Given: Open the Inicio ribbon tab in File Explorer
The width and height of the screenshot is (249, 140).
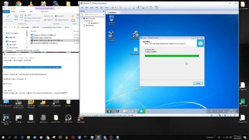Looking at the screenshot, I should pyautogui.click(x=13, y=12).
